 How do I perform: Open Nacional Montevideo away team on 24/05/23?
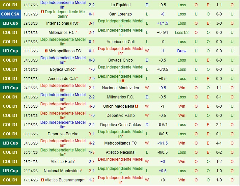pos(121,88)
